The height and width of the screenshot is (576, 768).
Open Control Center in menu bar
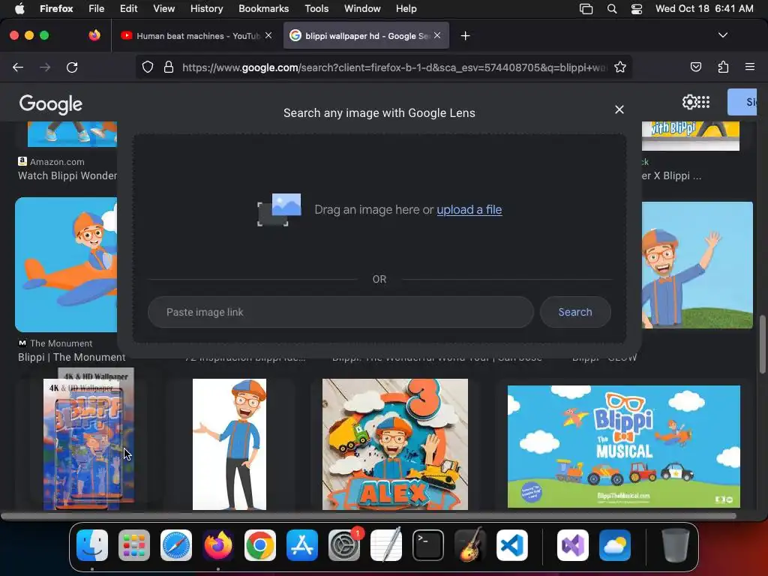tap(636, 8)
